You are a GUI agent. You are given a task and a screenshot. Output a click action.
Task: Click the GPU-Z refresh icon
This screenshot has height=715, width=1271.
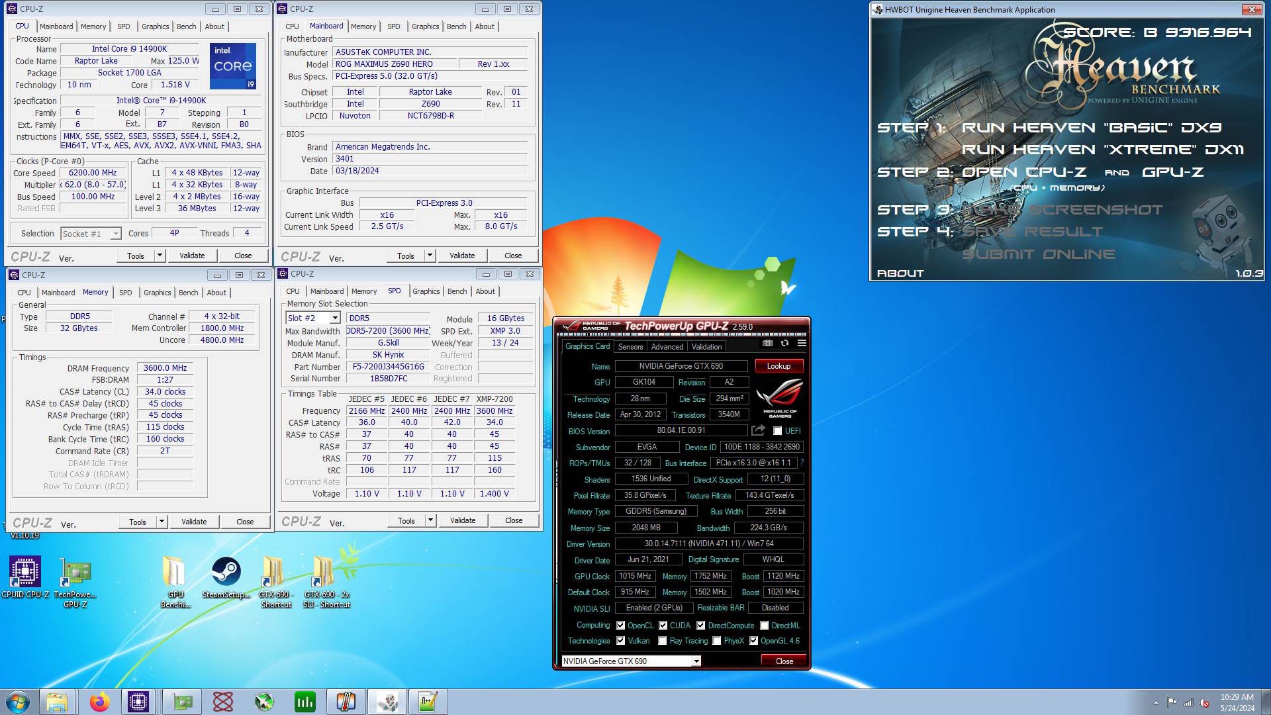point(784,343)
